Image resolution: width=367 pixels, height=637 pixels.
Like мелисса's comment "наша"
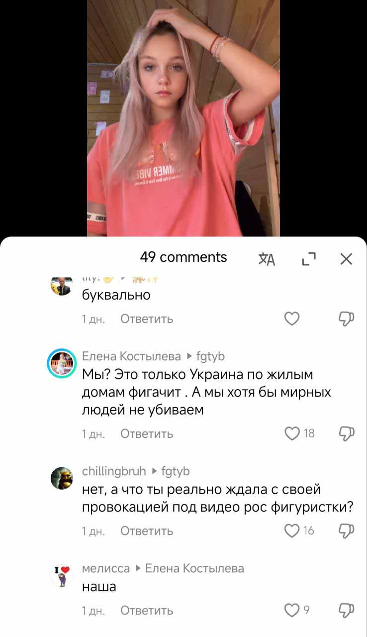point(292,610)
